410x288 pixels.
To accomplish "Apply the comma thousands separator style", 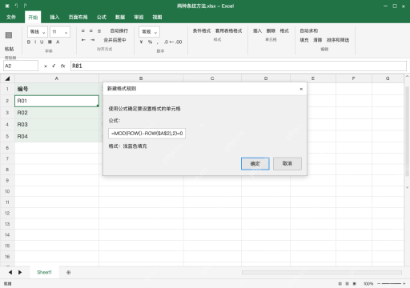I will (158, 42).
